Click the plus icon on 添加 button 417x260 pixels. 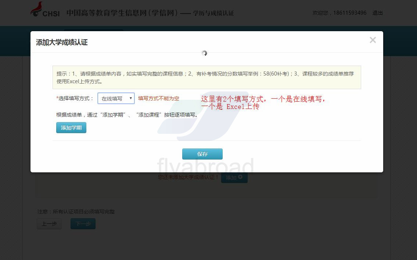240,177
